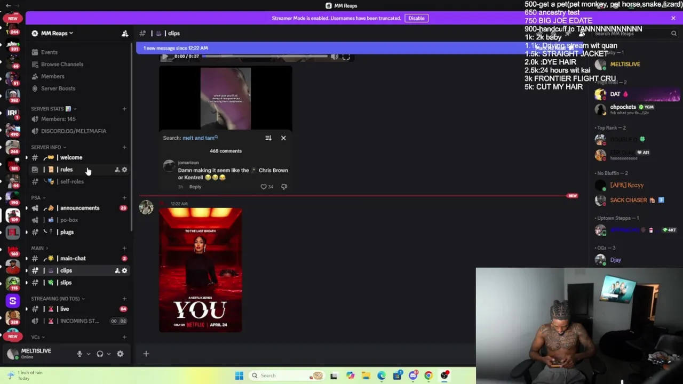The image size is (683, 384).
Task: Open the Events list icon
Action: click(x=35, y=52)
